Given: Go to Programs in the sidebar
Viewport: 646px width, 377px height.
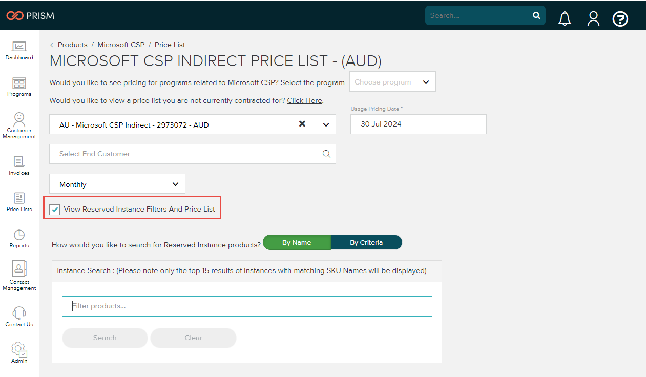Looking at the screenshot, I should pos(19,87).
